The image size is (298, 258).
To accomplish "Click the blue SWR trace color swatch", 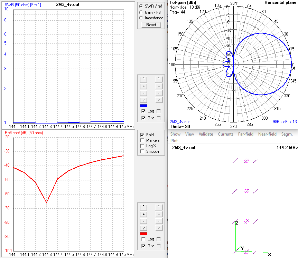I will pos(144,106).
